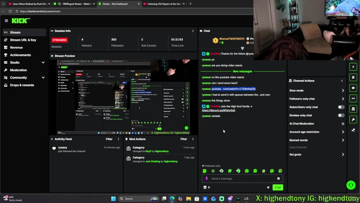The image size is (360, 203).
Task: Open Dropbox from the taskbar
Action: tap(205, 199)
